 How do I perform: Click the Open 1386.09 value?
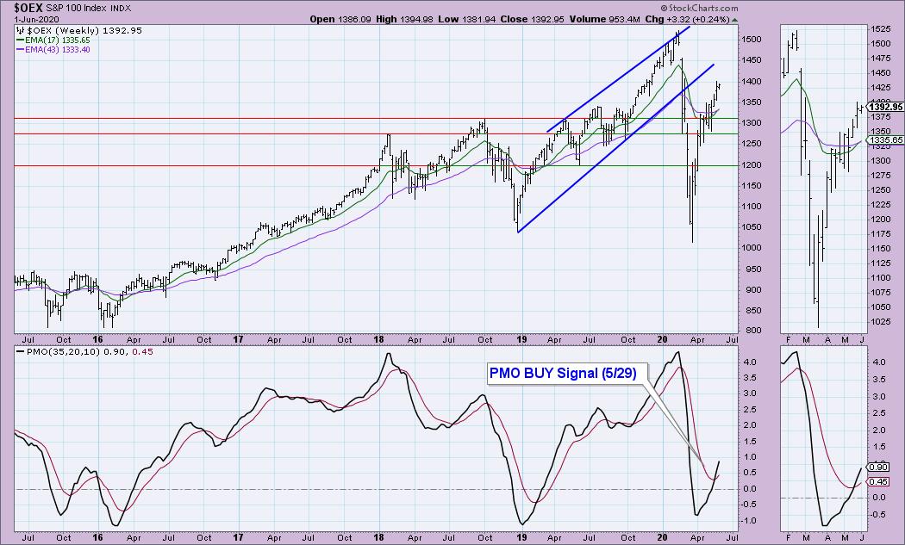point(340,19)
